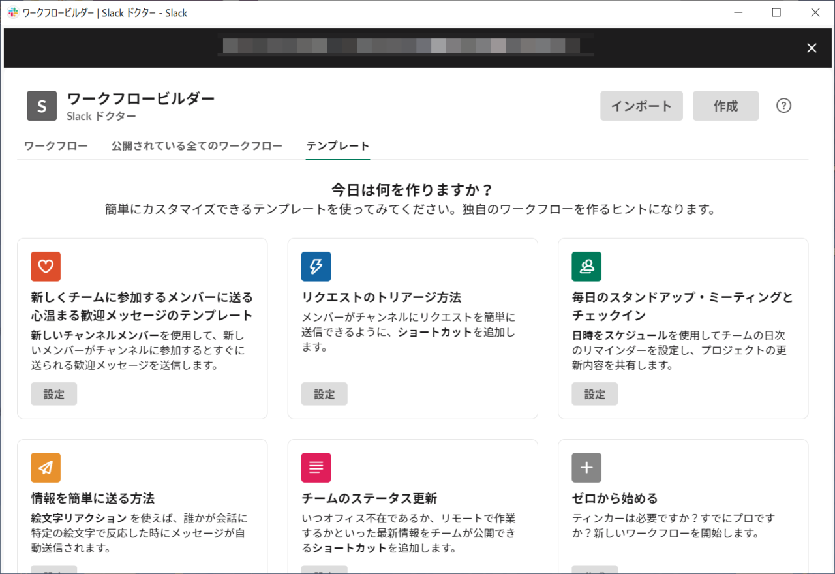Switch to the ワークフロー tab
The height and width of the screenshot is (574, 835).
coord(55,145)
